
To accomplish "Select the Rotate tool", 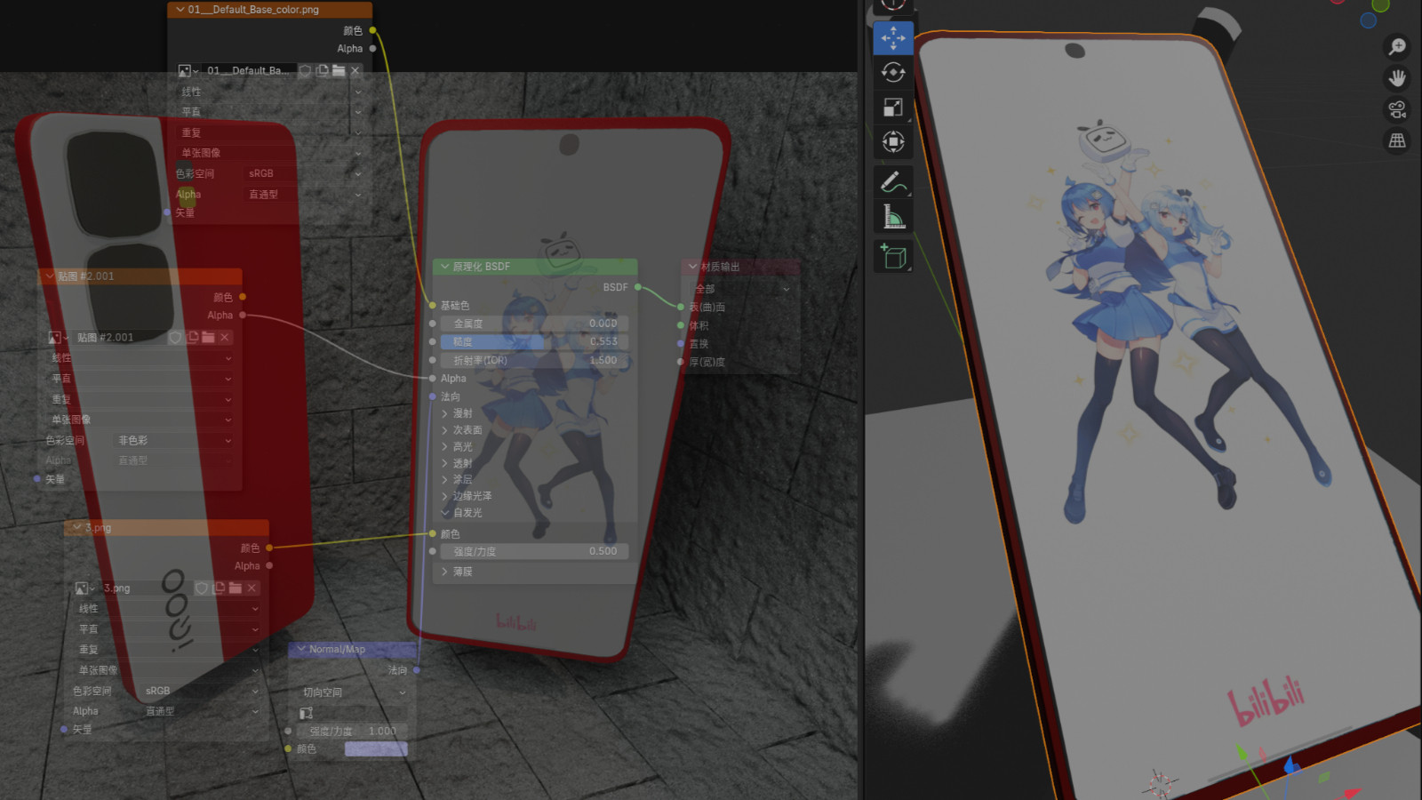I will point(893,73).
